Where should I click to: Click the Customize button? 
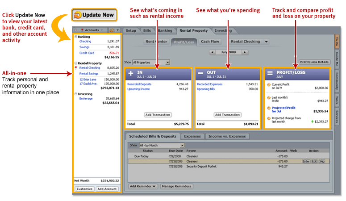84,189
